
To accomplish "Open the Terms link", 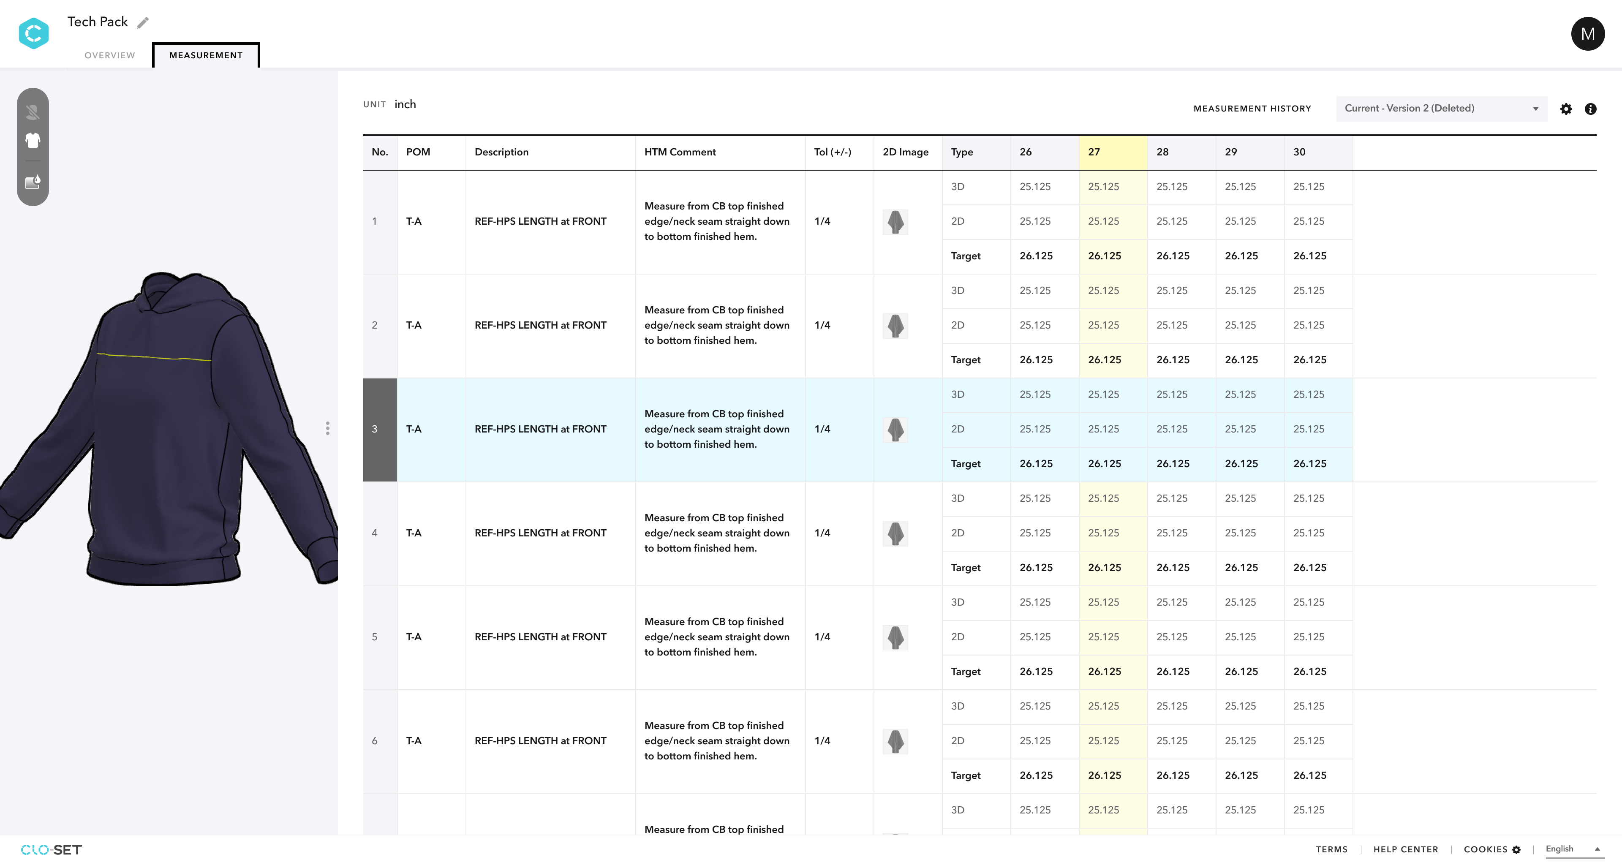I will [1332, 850].
